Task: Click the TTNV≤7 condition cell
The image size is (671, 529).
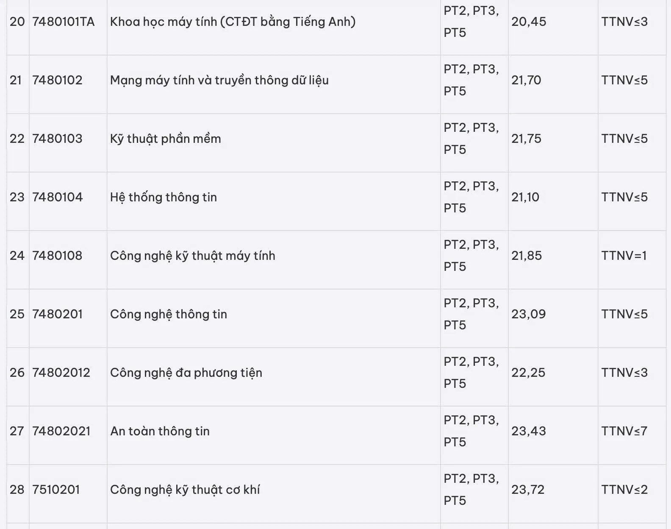Action: point(624,431)
